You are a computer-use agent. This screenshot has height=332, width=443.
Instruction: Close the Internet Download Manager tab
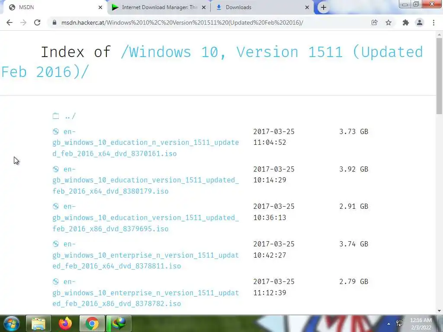coord(204,8)
